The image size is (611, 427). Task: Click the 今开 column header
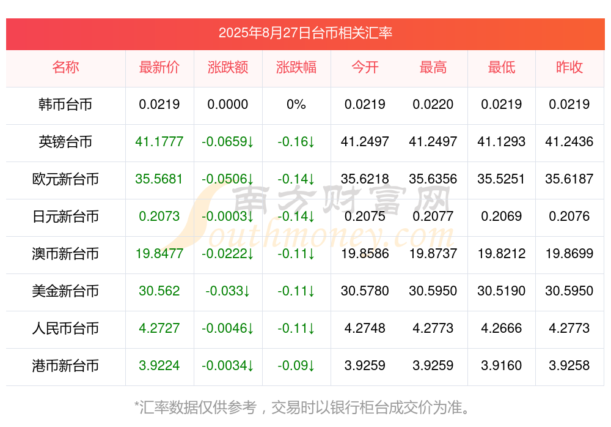[365, 67]
